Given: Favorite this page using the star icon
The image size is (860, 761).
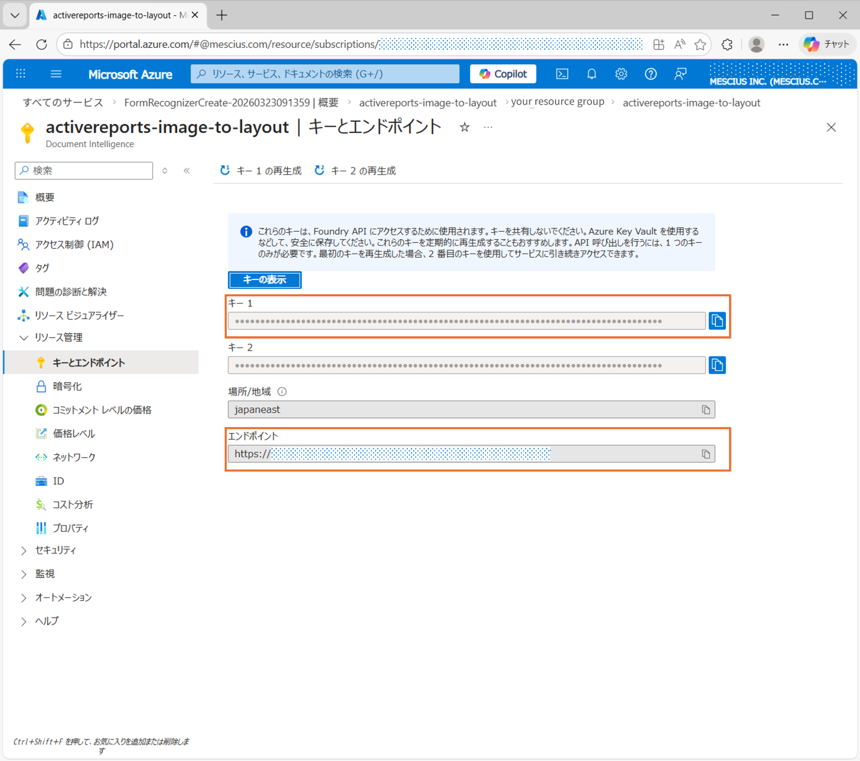Looking at the screenshot, I should tap(465, 127).
